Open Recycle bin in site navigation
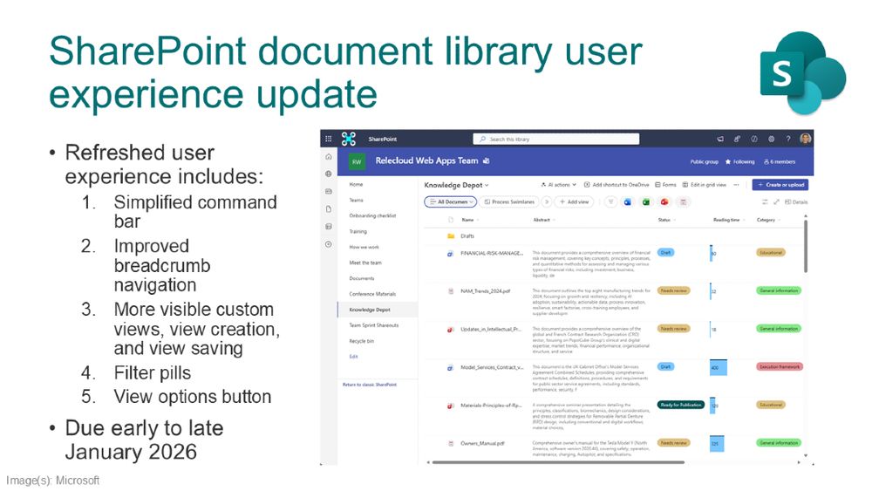The width and height of the screenshot is (872, 491). 362,341
